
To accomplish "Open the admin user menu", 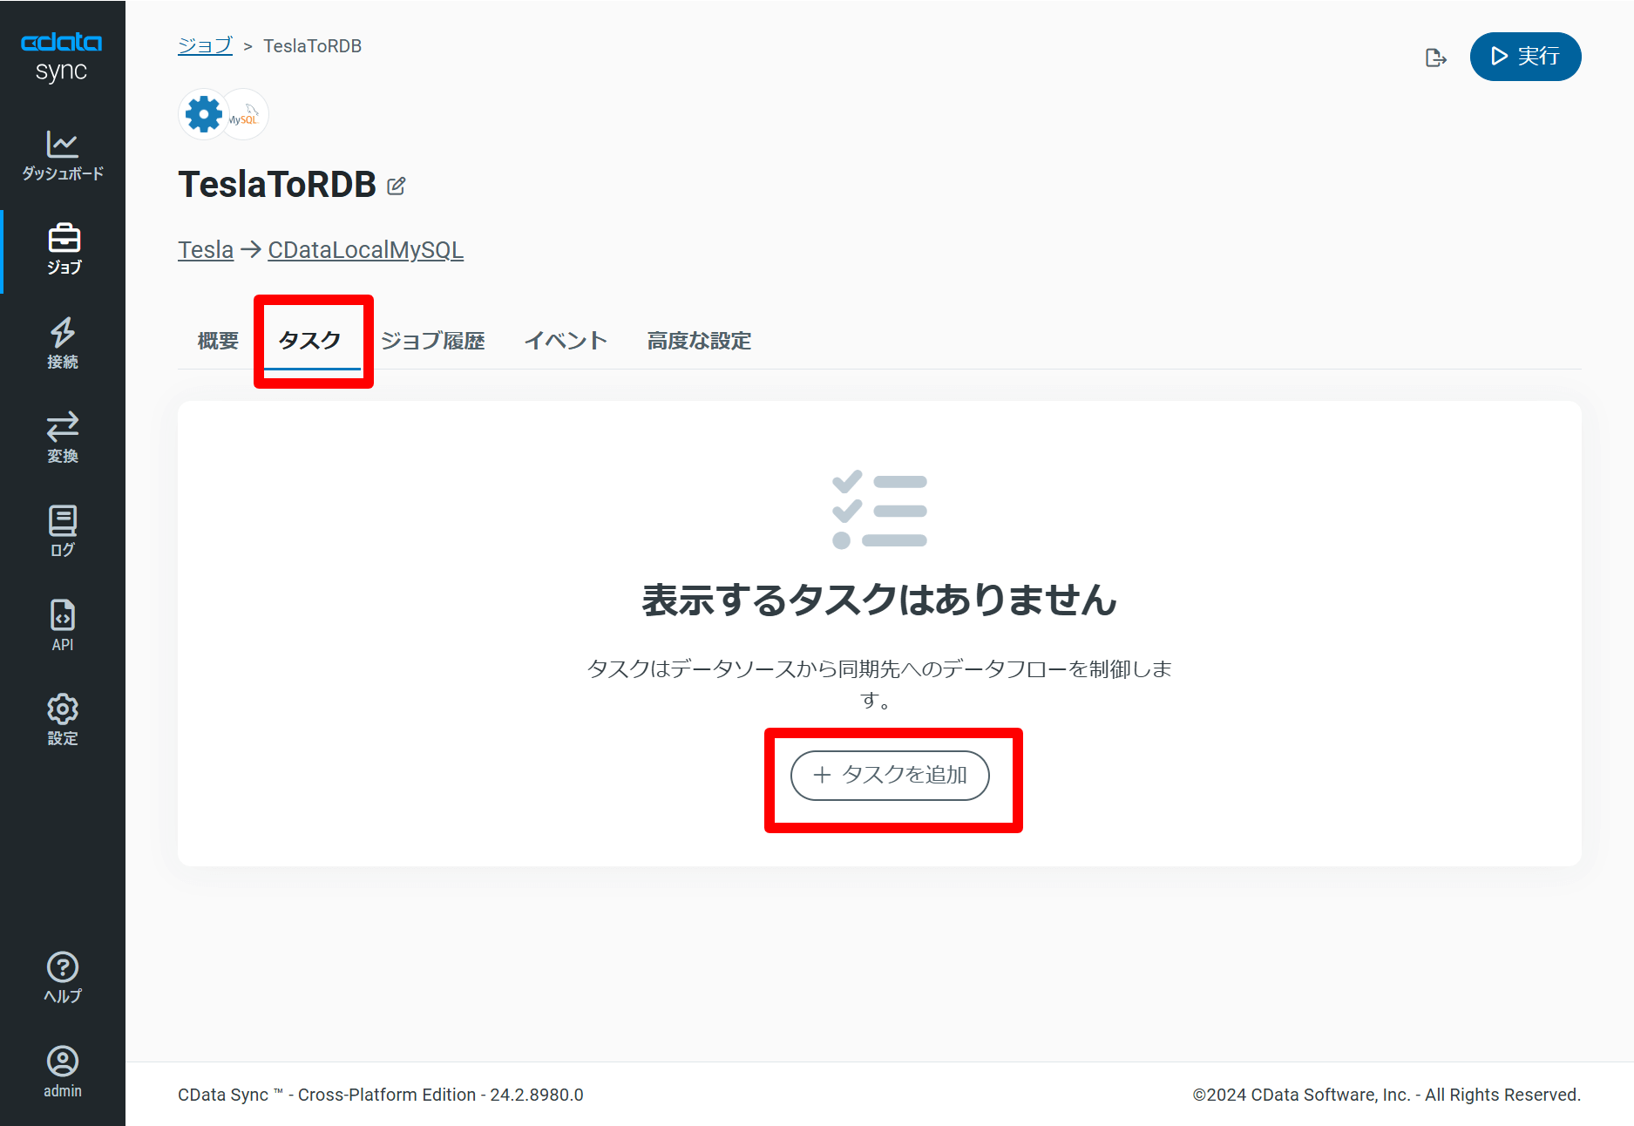I will [x=63, y=1072].
